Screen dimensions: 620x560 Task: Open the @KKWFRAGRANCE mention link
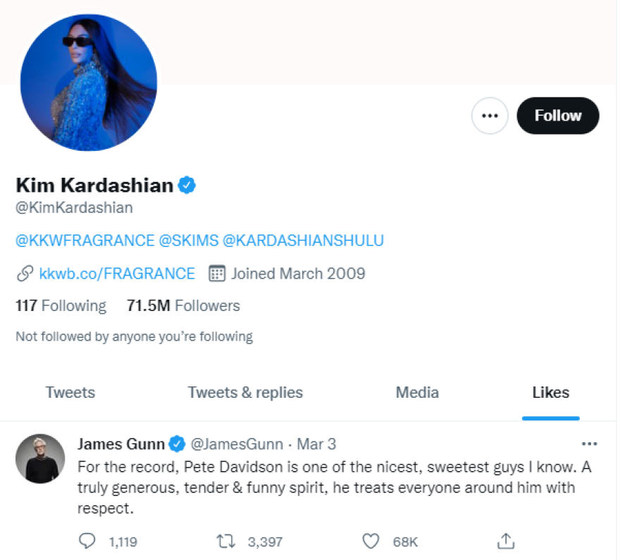85,241
